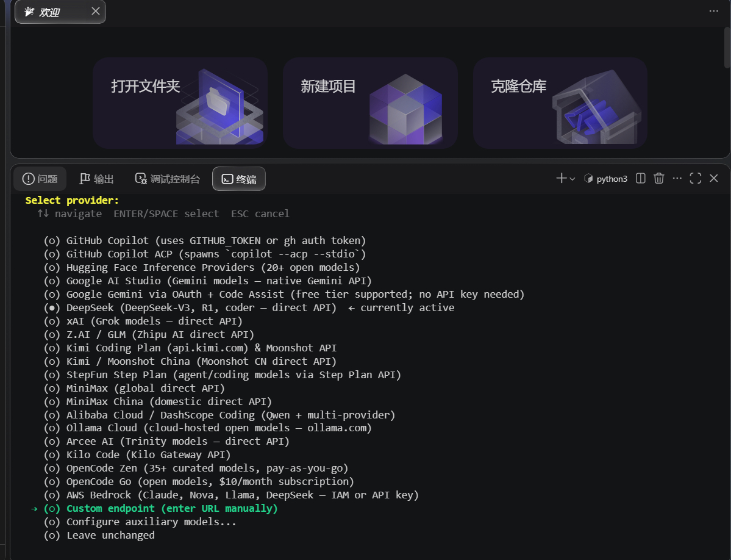Select Z.AI / GLM Zhipu provider

click(149, 335)
